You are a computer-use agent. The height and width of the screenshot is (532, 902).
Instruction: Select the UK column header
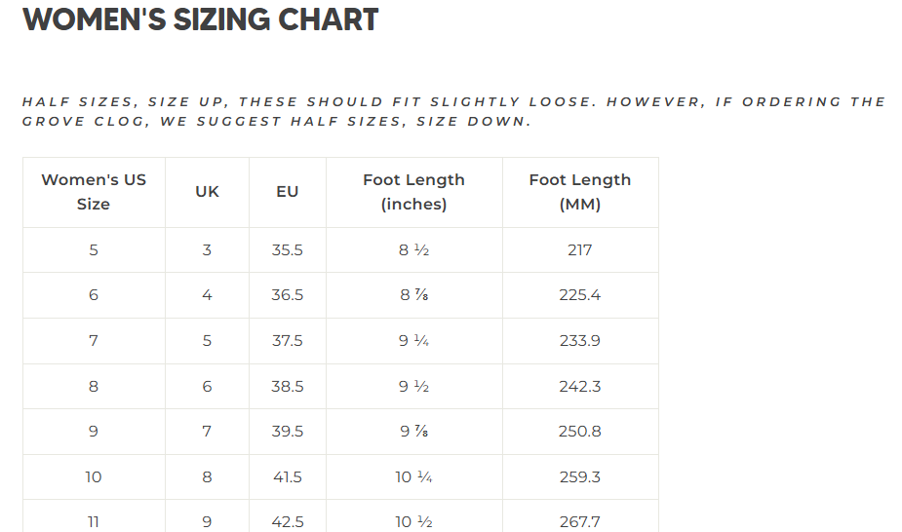coord(207,192)
